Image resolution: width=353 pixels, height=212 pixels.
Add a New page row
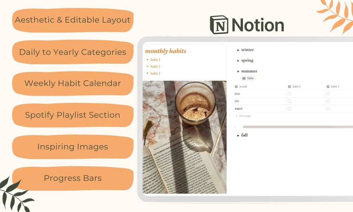coord(243,116)
